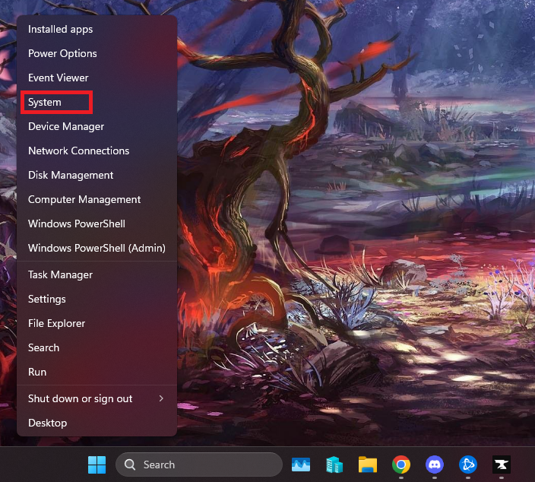Open Task Manager from the menu
Viewport: 535px width, 482px height.
[97, 274]
